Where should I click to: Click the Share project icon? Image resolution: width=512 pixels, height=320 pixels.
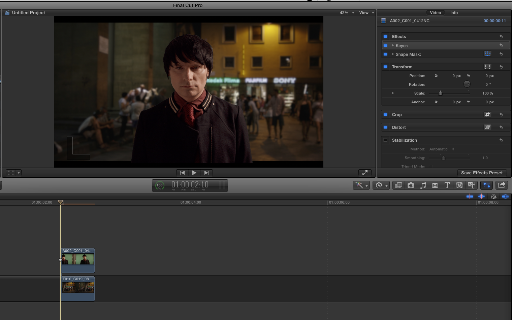502,185
